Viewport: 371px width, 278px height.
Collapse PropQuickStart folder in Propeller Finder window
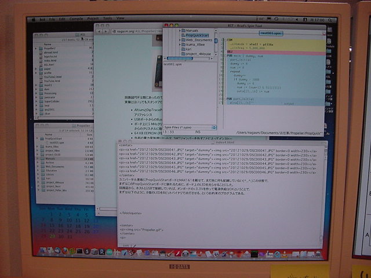37,138
